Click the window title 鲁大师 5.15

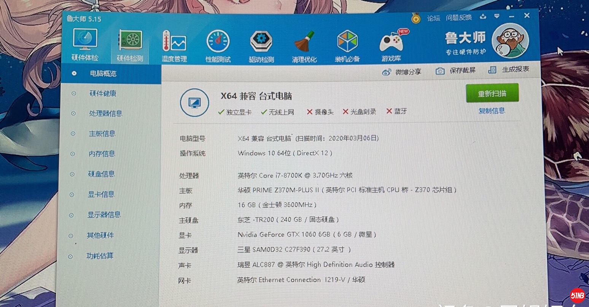point(84,19)
